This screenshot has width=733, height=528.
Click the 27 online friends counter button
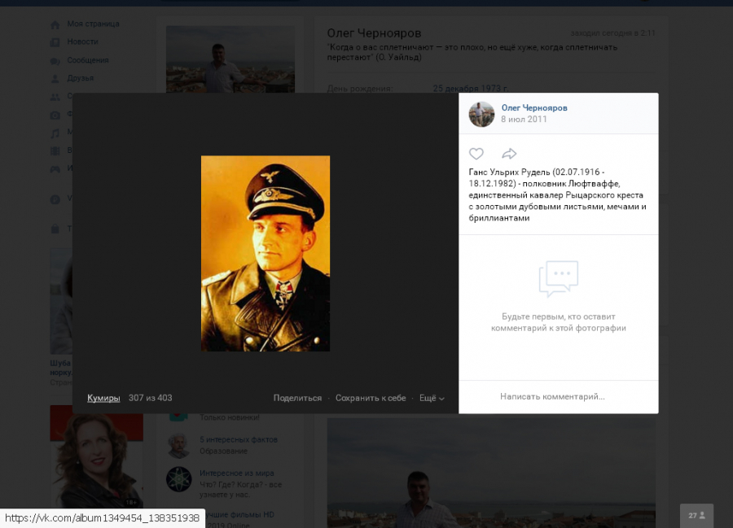(x=696, y=516)
